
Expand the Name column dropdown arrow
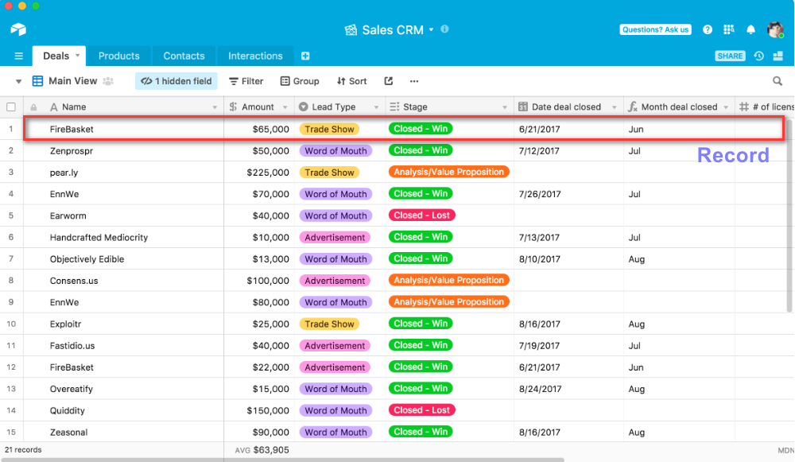[215, 107]
